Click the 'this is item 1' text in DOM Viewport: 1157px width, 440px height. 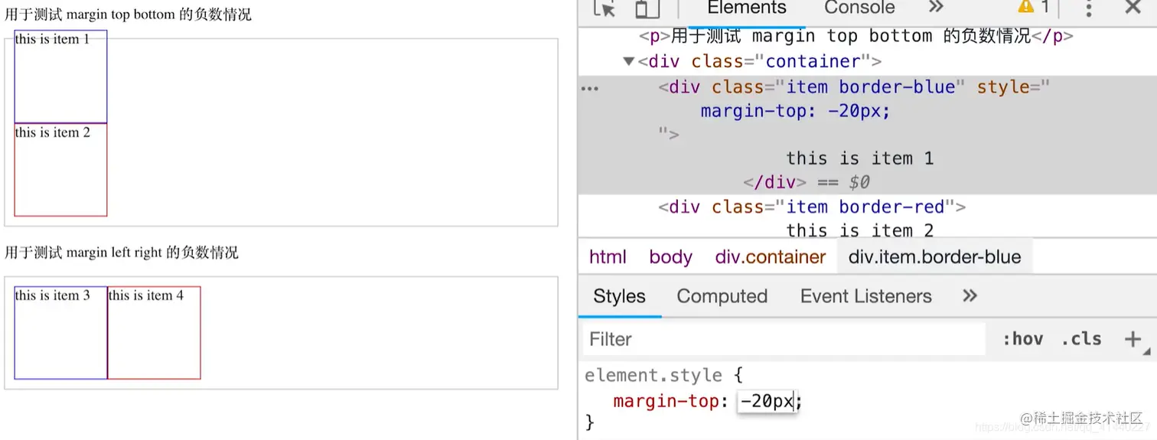click(860, 158)
